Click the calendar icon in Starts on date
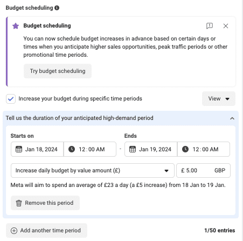Viewport: 243px width, 241px height. (x=19, y=149)
